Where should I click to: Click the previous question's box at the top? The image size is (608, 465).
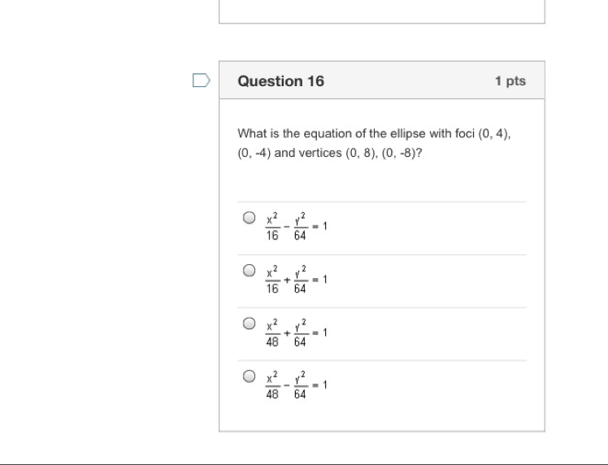click(x=381, y=11)
